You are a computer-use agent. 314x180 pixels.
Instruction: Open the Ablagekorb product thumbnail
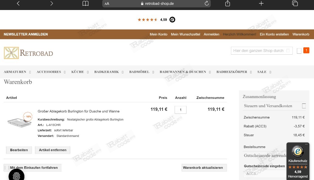[x=19, y=122]
